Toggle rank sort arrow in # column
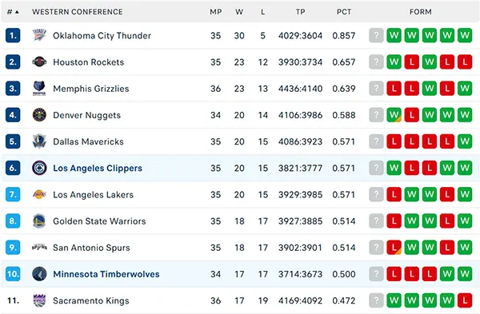The image size is (480, 314). pyautogui.click(x=17, y=12)
